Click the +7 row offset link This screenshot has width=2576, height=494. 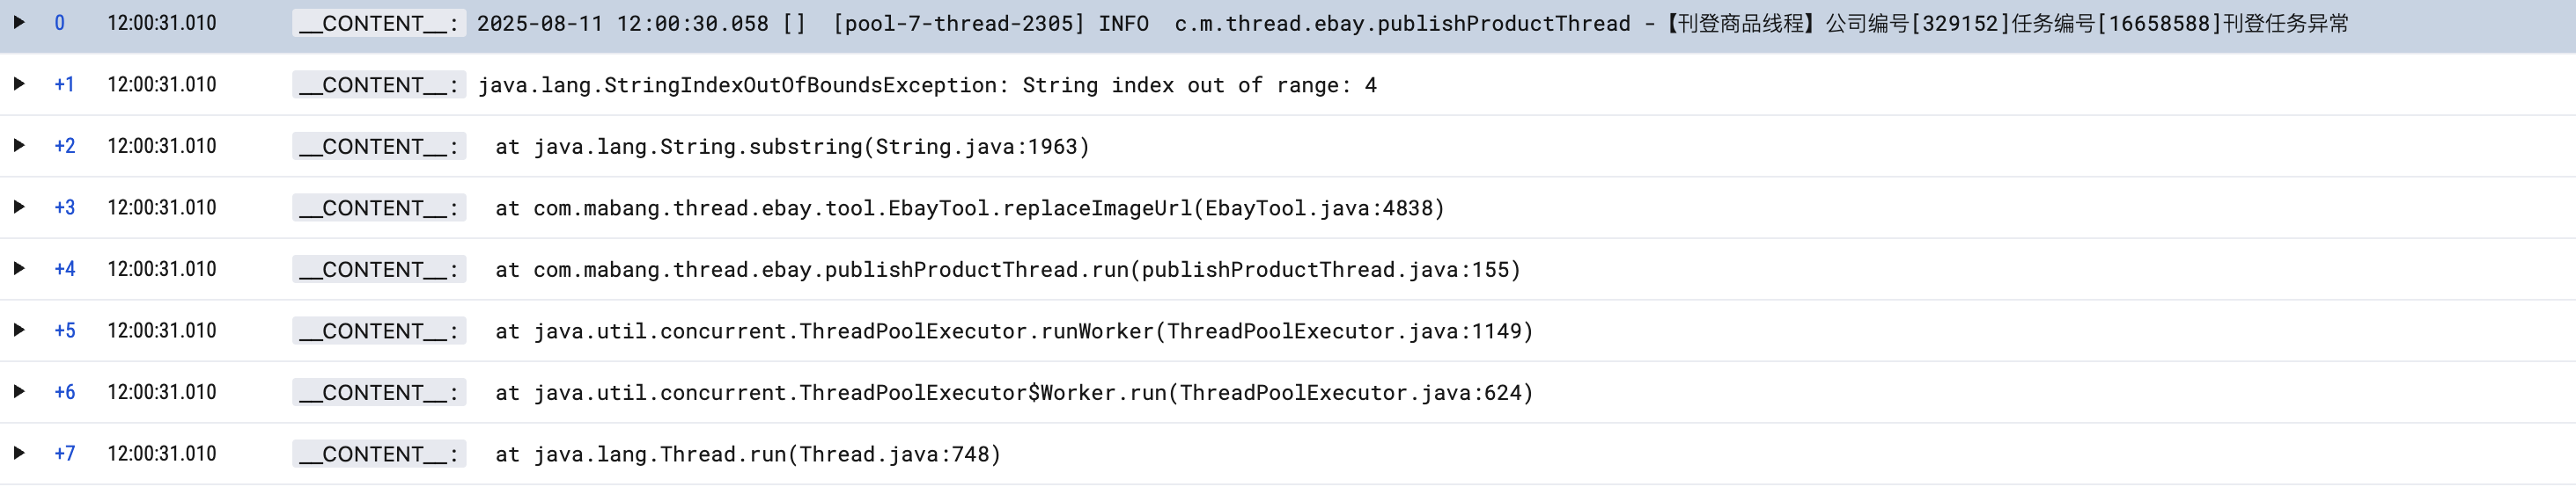point(64,454)
